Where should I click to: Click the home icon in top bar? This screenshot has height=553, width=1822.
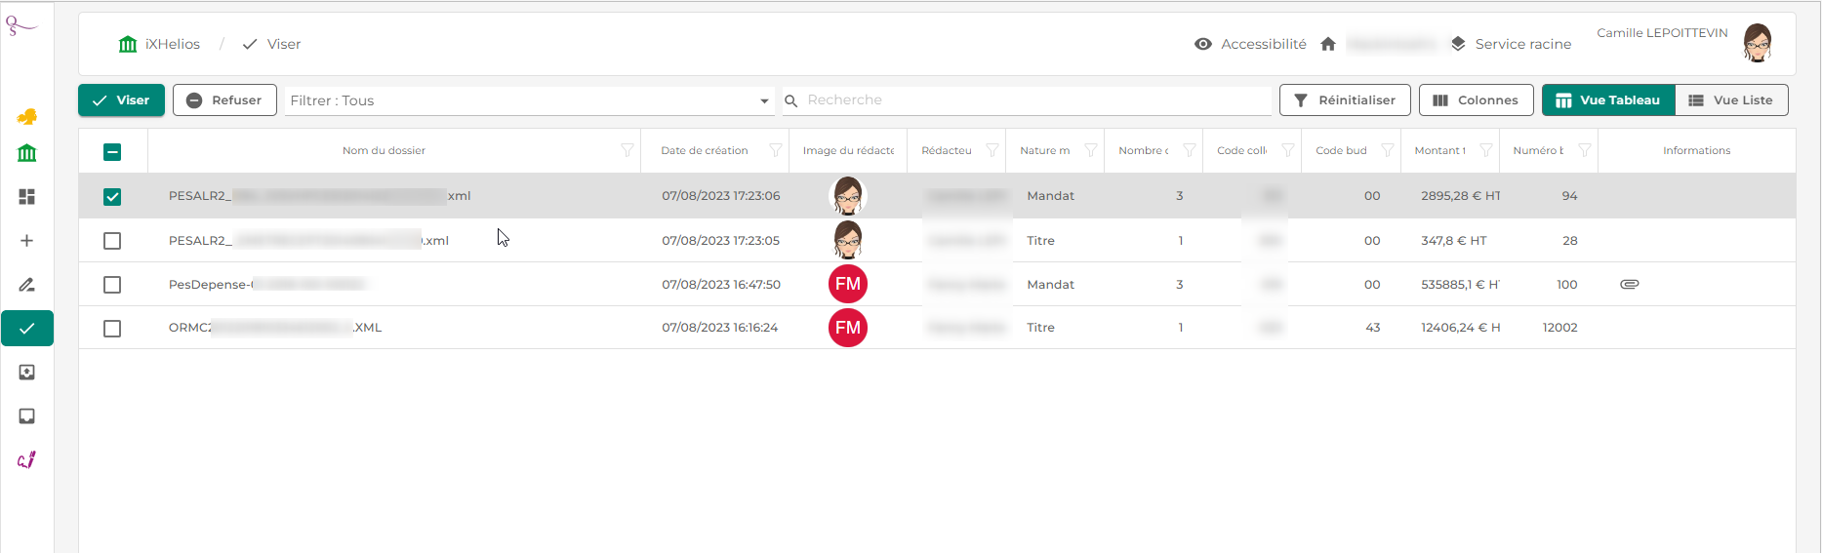point(1327,44)
